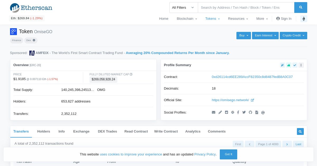Open the GitHub social profile icon
Viewport: 317px width, 166px height.
point(250,113)
